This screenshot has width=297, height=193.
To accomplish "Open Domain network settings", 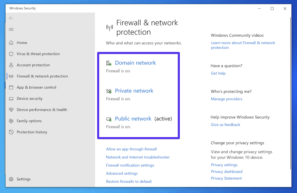I will click(x=135, y=63).
